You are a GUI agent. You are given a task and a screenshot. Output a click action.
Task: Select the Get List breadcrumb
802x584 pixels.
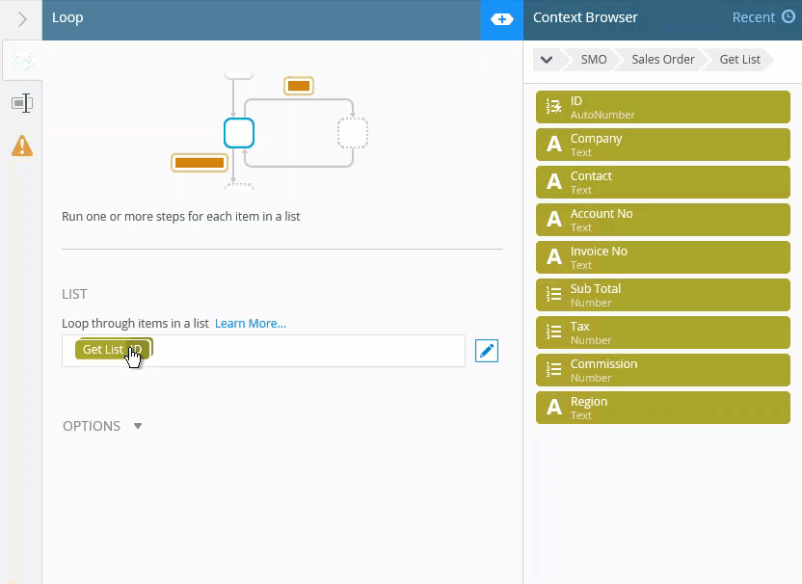739,60
